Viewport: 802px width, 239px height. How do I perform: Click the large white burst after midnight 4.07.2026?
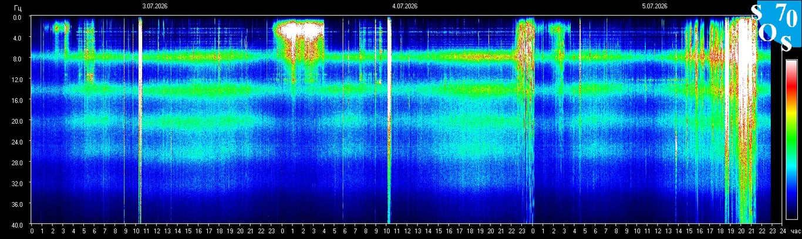pyautogui.click(x=299, y=35)
